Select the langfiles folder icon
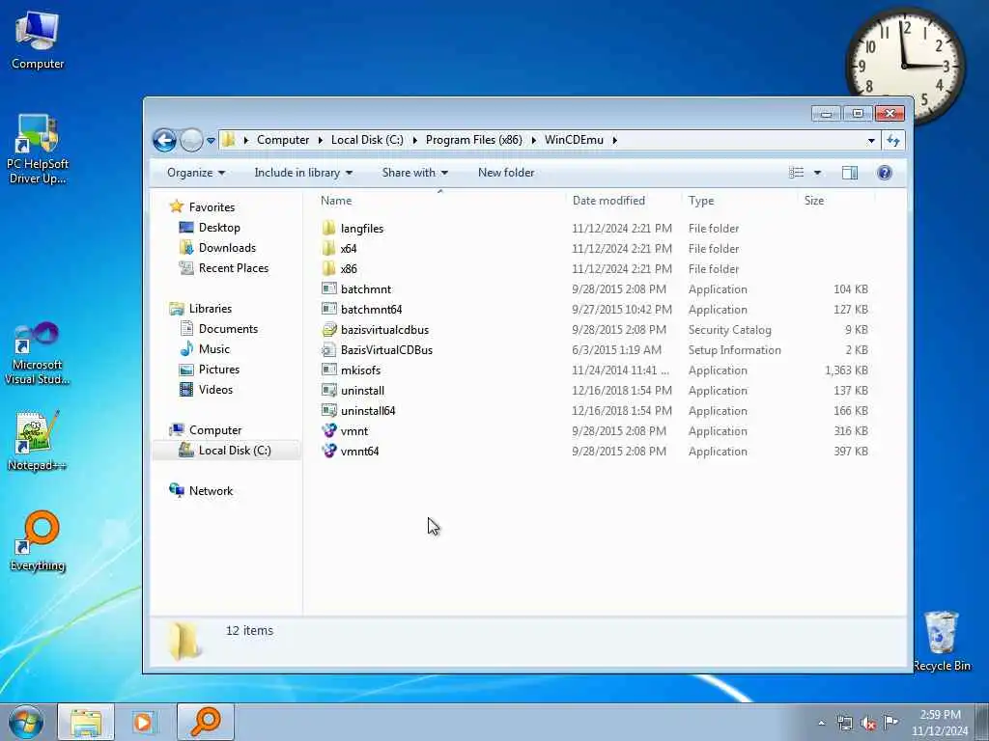The width and height of the screenshot is (989, 741). [x=328, y=228]
